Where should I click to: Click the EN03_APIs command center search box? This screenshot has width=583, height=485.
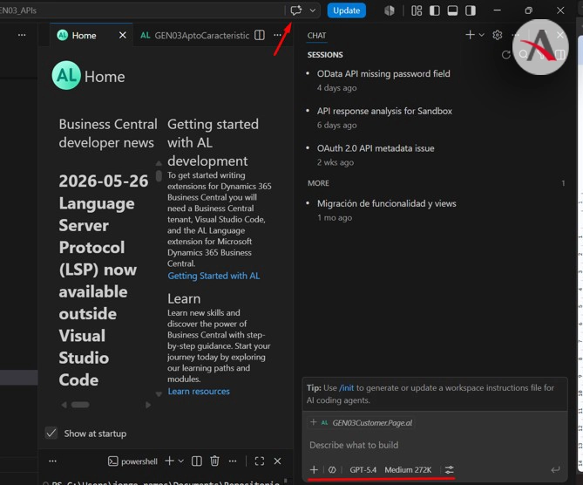pyautogui.click(x=141, y=10)
